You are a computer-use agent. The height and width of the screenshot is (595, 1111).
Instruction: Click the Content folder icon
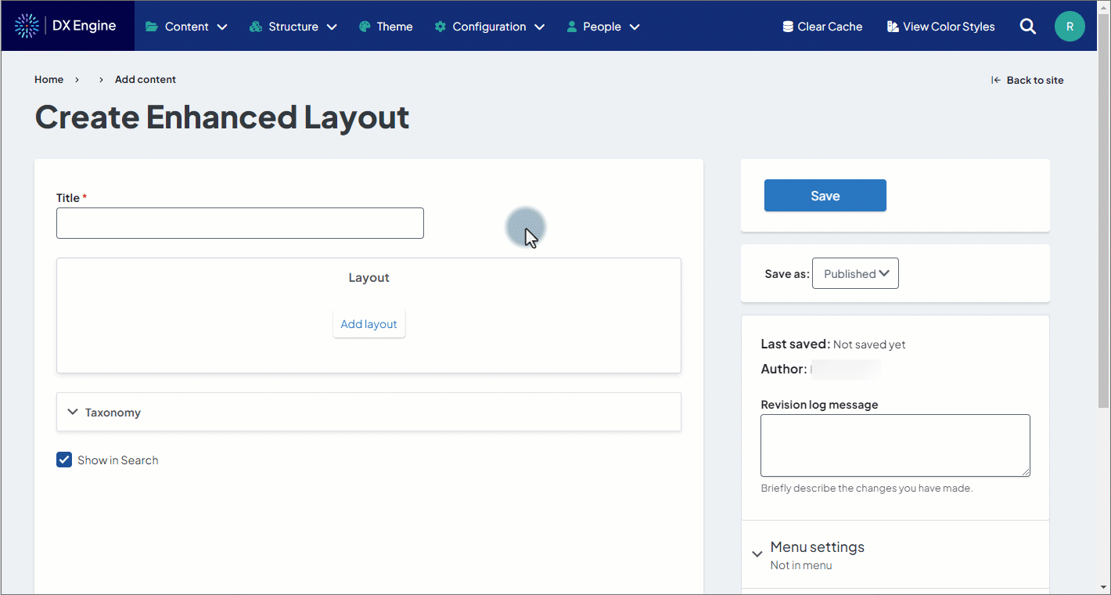[152, 27]
